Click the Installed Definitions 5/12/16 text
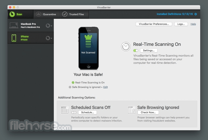This screenshot has width=208, height=140. (x=175, y=14)
